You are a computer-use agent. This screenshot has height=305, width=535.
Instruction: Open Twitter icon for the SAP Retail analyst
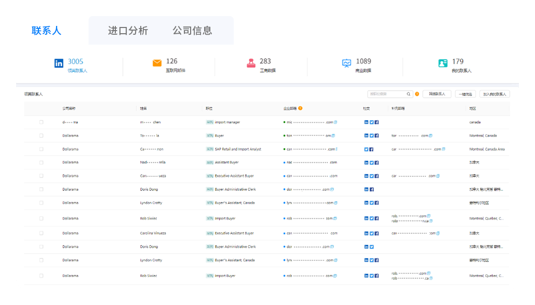pos(366,149)
